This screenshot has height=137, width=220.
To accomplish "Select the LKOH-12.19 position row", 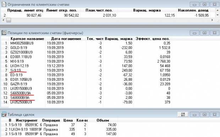I will coord(87,66).
